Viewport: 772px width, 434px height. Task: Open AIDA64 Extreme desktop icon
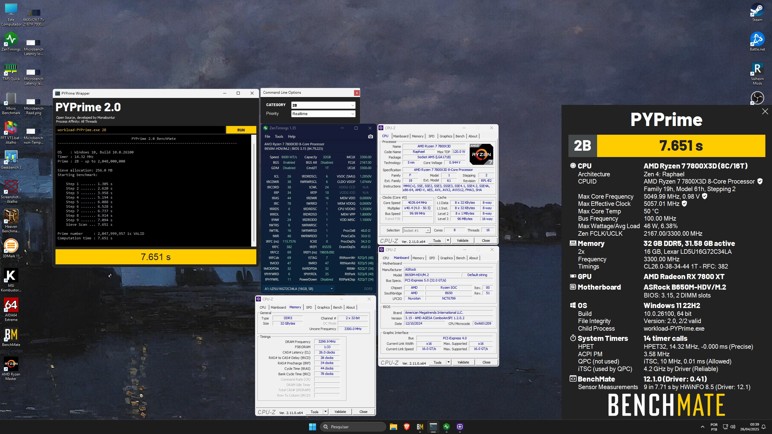point(11,310)
